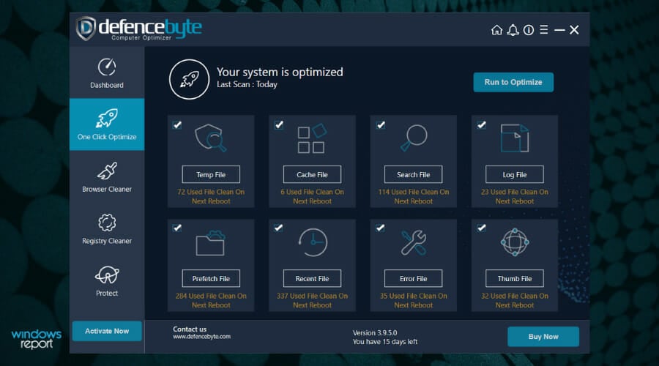Close the defencebyte window
The width and height of the screenshot is (659, 366).
click(574, 30)
